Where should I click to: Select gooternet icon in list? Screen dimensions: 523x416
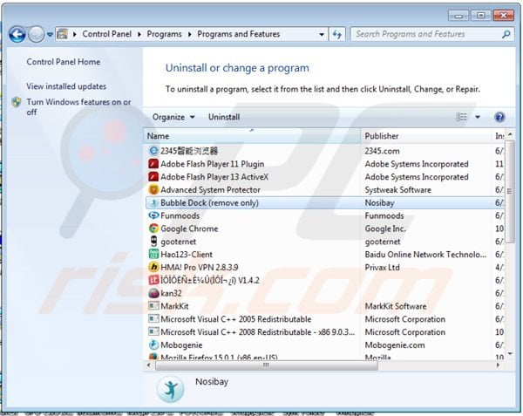[153, 242]
